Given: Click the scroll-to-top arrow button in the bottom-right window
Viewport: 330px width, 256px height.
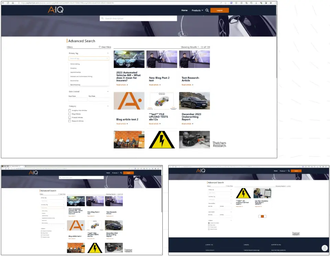Looking at the screenshot, I should (324, 248).
